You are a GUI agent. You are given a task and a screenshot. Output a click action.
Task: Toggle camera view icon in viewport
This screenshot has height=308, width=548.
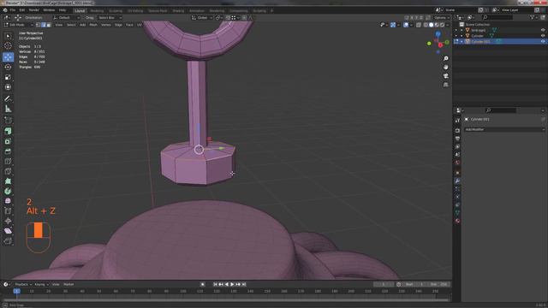[x=445, y=76]
